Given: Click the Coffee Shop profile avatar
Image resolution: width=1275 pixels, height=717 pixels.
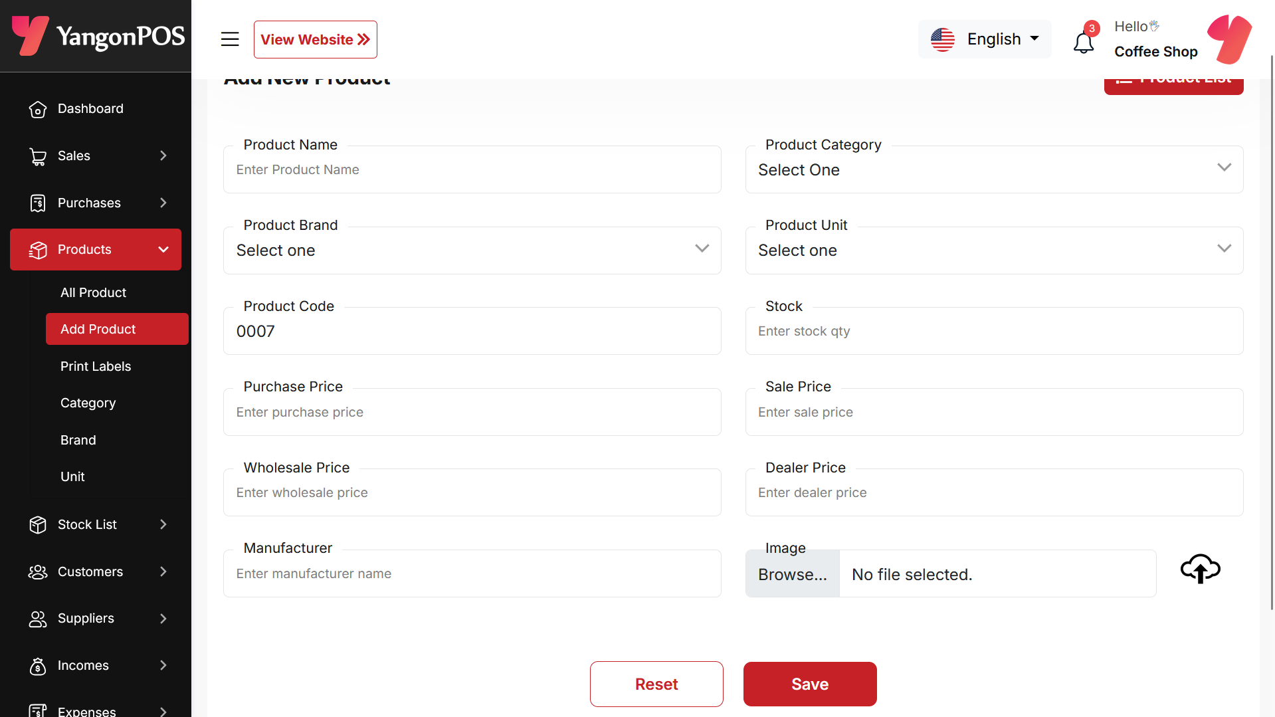Looking at the screenshot, I should (x=1230, y=39).
